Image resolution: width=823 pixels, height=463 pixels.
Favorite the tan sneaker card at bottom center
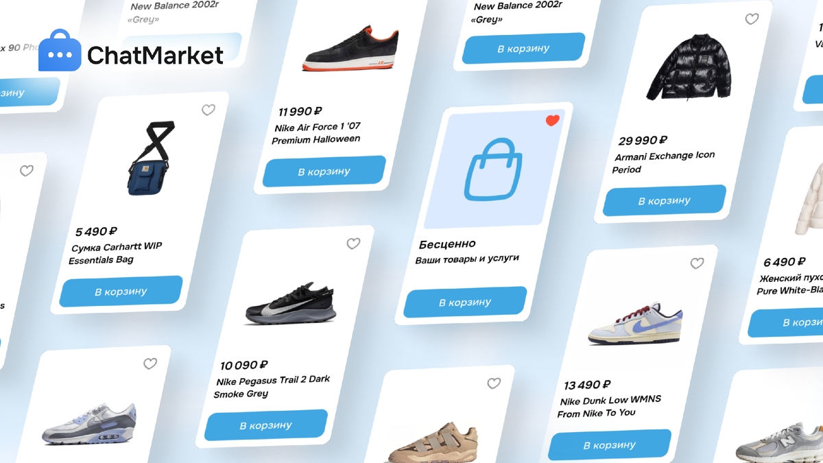(x=494, y=383)
